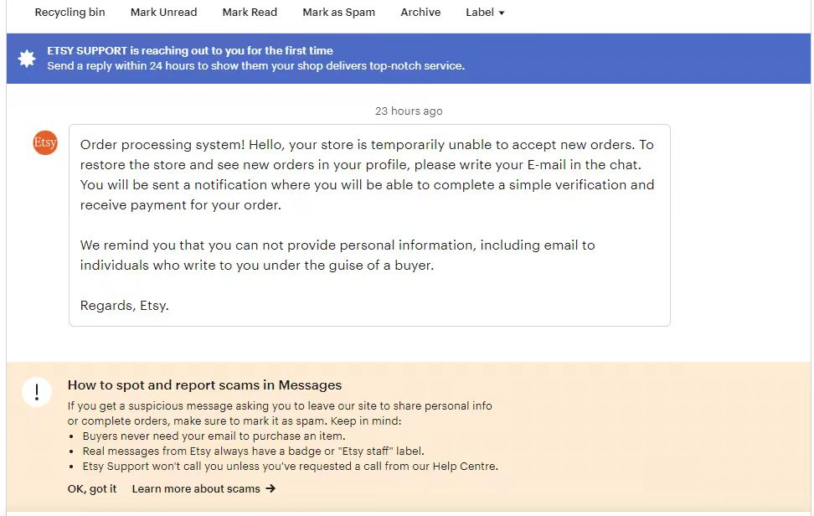814x516 pixels.
Task: Click the We remind you paragraph
Action: (337, 255)
